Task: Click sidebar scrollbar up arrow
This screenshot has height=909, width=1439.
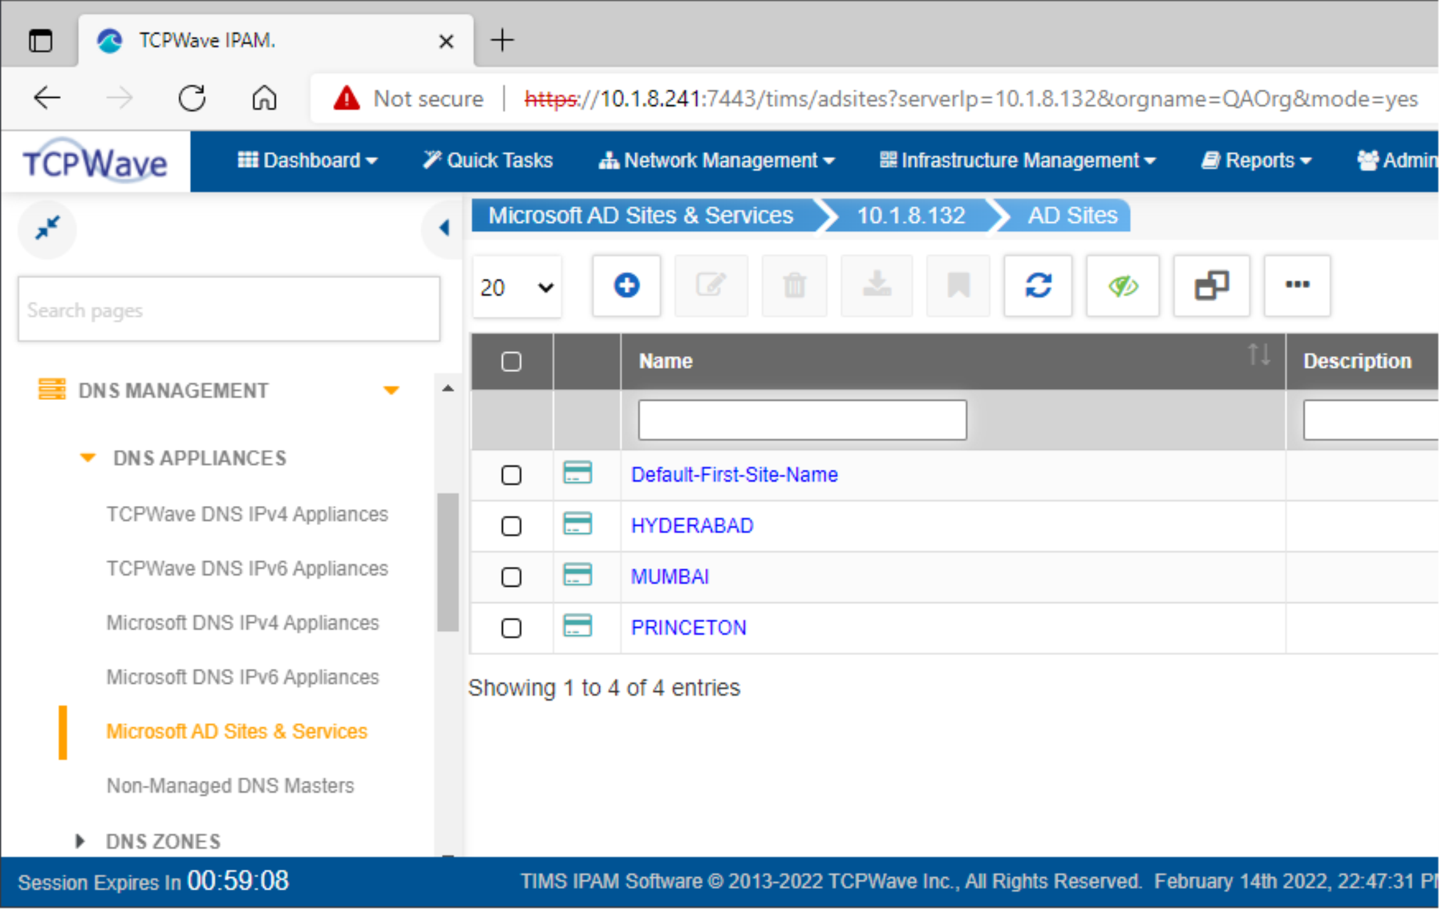Action: (448, 388)
